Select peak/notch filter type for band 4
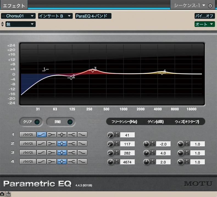This screenshot has height=197, width=217. [62, 161]
